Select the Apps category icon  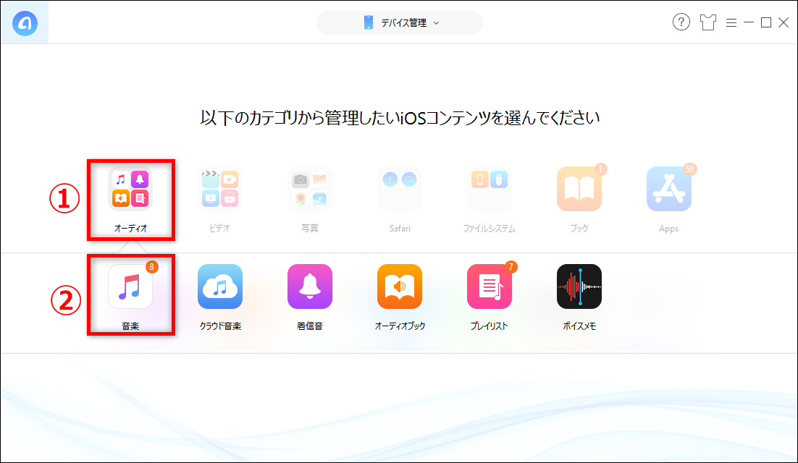click(x=668, y=188)
